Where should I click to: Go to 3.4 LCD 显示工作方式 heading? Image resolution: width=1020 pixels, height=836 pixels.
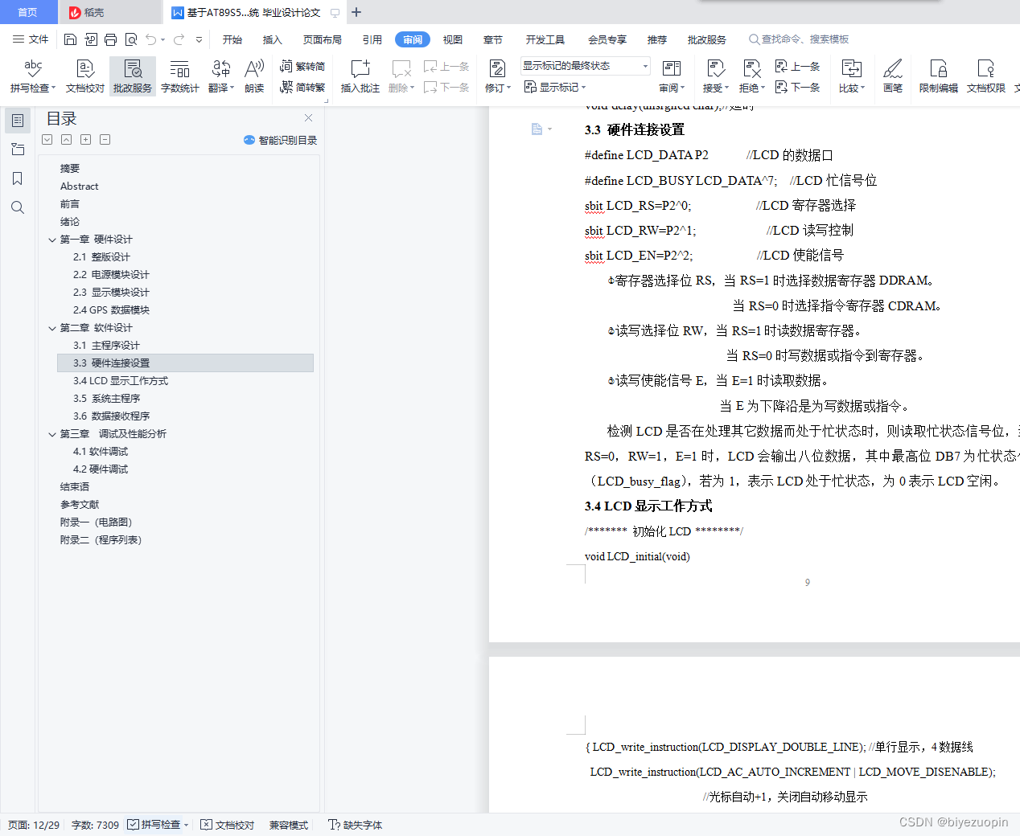[121, 381]
